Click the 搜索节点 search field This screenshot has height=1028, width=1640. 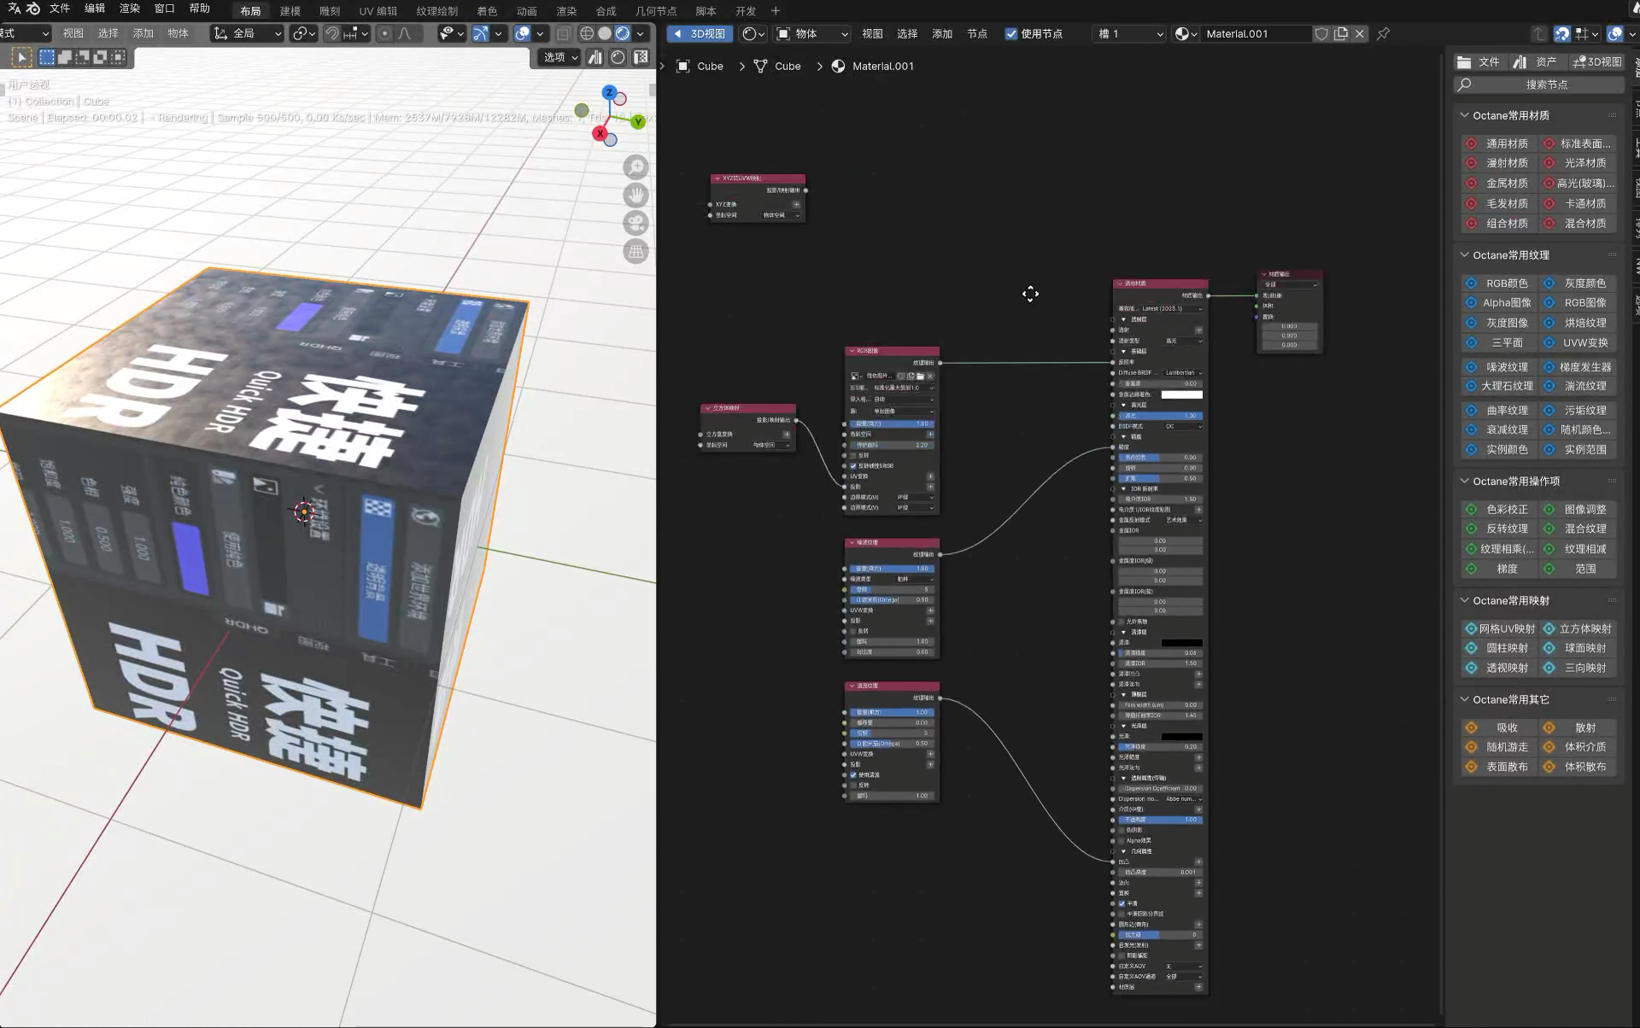[x=1539, y=85]
